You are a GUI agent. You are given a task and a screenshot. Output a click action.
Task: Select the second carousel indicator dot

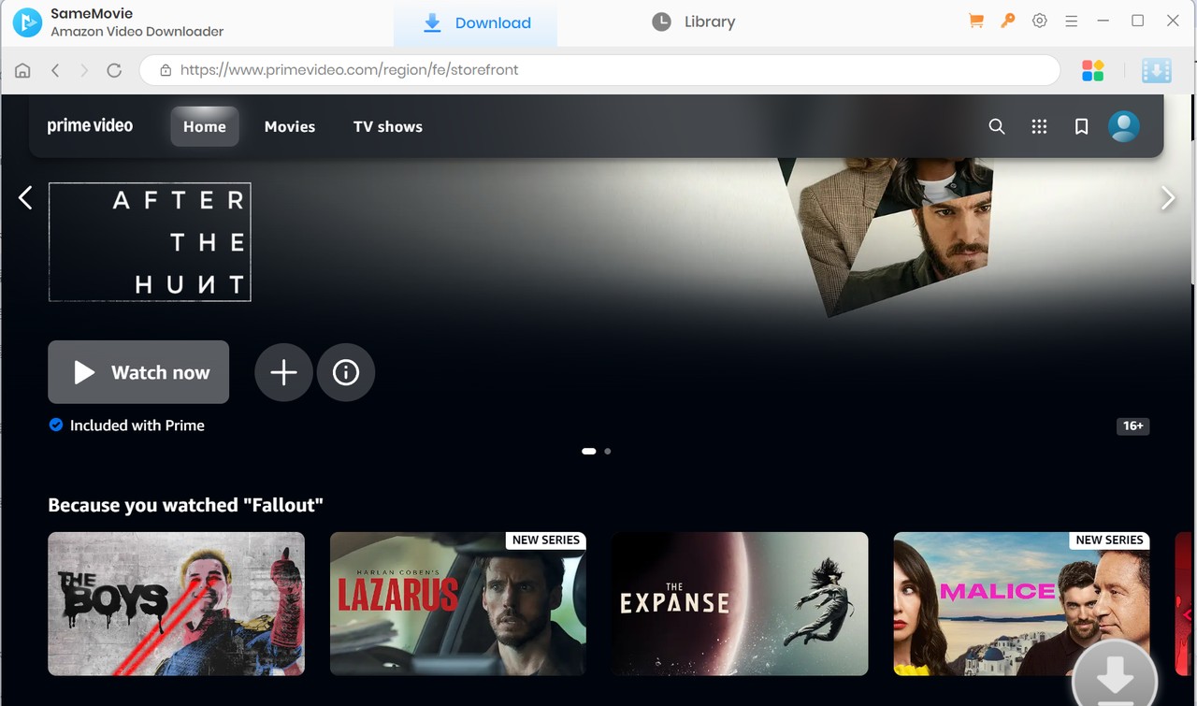608,451
